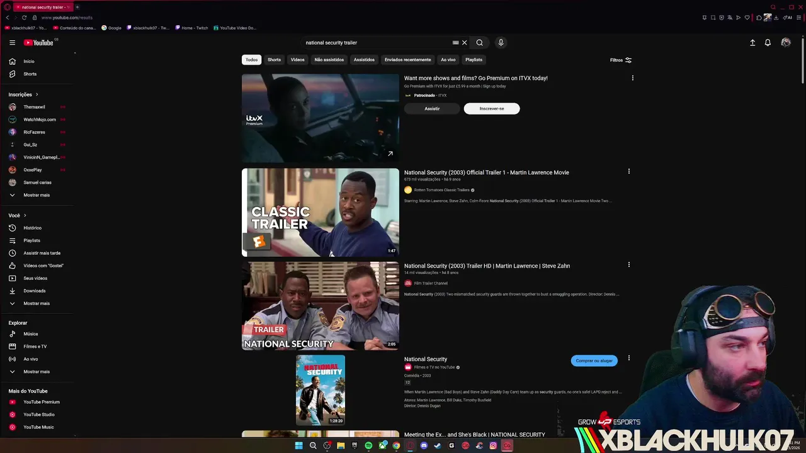Open the Film Trailer Channel link
Screen dimensions: 806x453
[431, 283]
